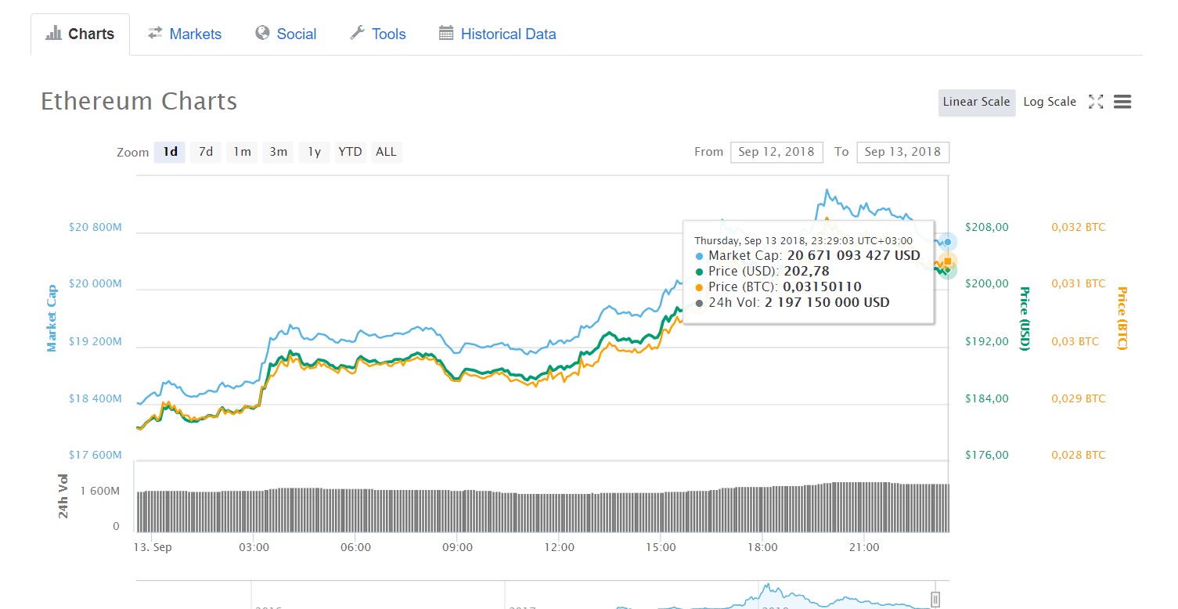Click the $184,00 price axis label

click(987, 399)
